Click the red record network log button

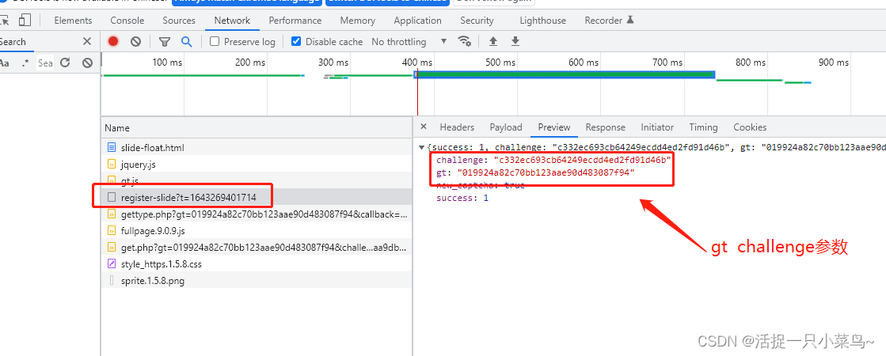pos(113,41)
